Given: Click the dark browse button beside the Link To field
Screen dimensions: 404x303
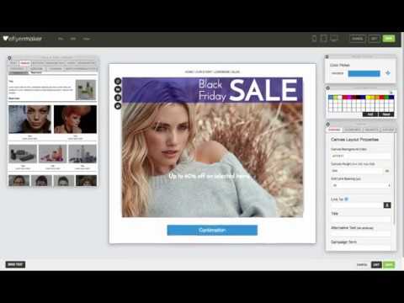Looking at the screenshot, I should (x=387, y=205).
